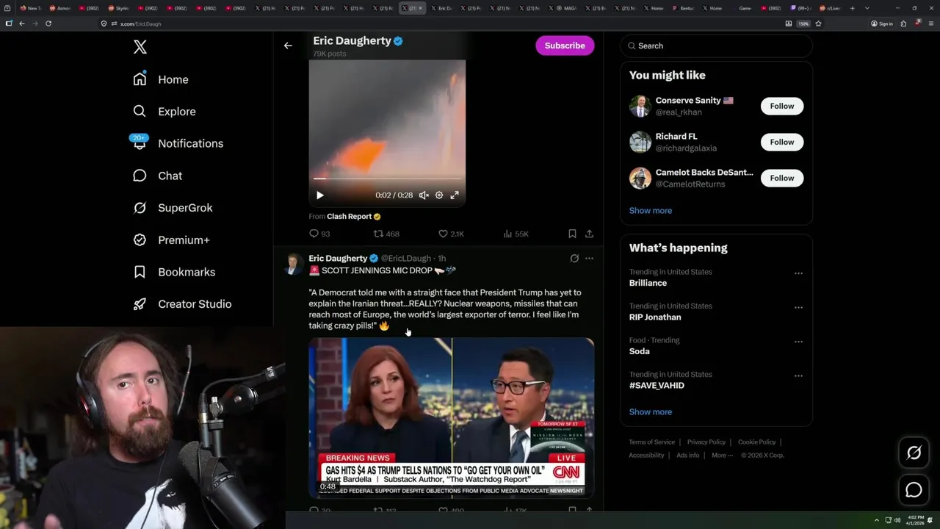Click browser Sign in button

[x=882, y=24]
